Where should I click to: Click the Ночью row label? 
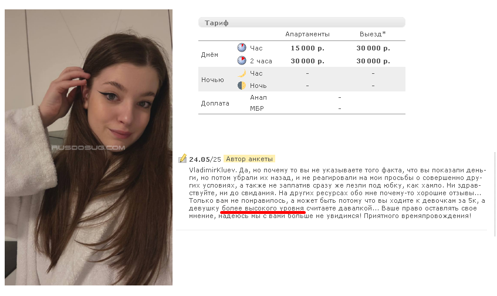point(212,80)
